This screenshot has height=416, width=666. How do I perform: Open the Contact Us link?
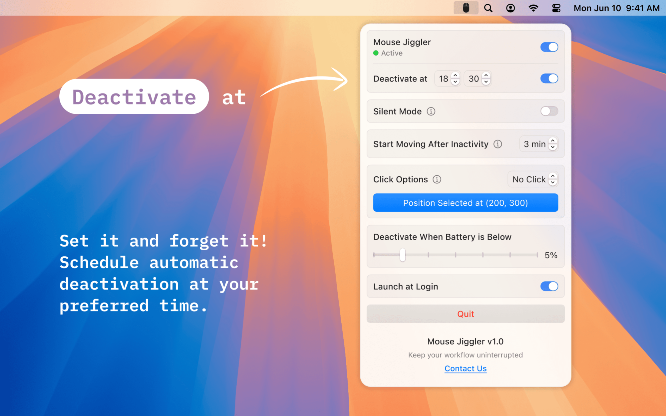pos(465,368)
